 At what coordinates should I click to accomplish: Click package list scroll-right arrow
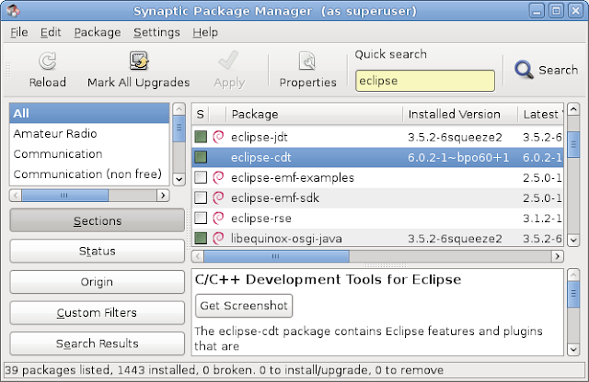pos(558,256)
